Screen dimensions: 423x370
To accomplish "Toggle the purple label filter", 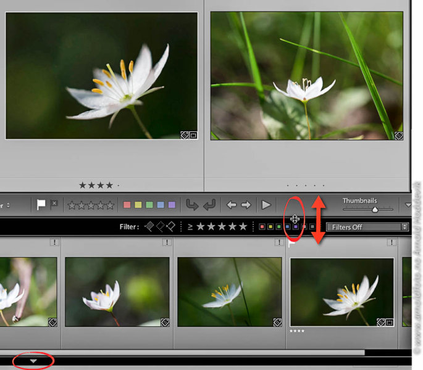I will click(x=296, y=227).
